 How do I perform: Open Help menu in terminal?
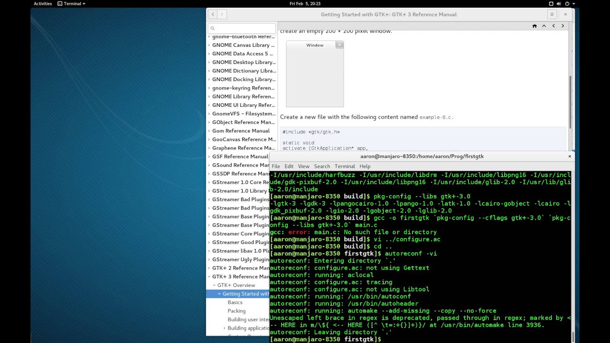[365, 166]
